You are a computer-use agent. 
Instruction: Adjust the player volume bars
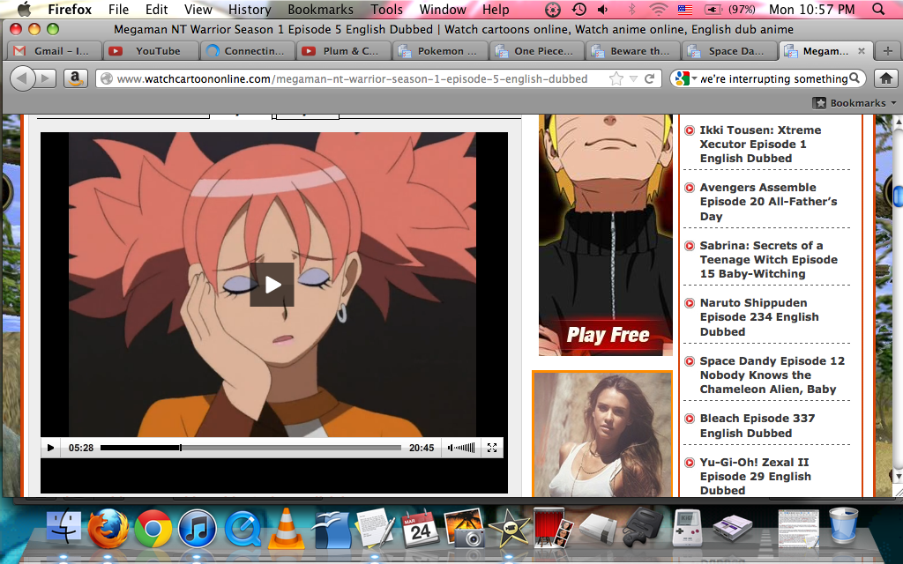466,448
